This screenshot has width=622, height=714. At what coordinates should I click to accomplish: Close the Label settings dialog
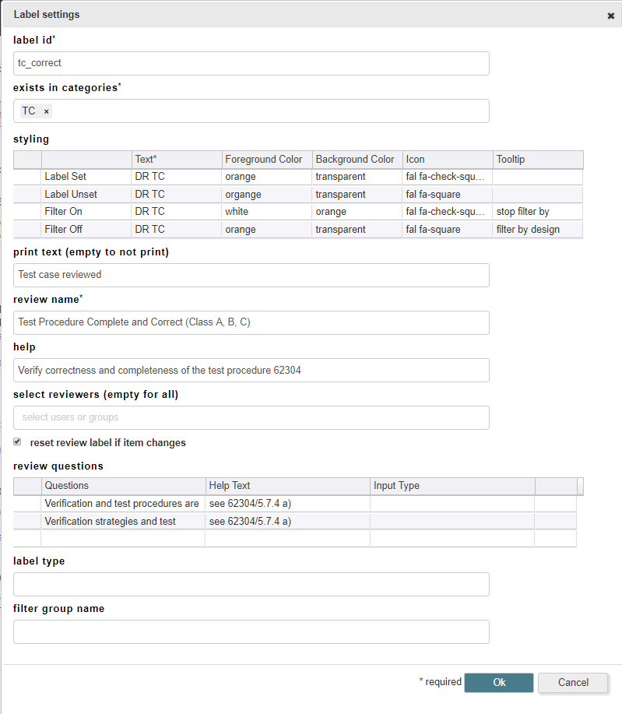[610, 16]
